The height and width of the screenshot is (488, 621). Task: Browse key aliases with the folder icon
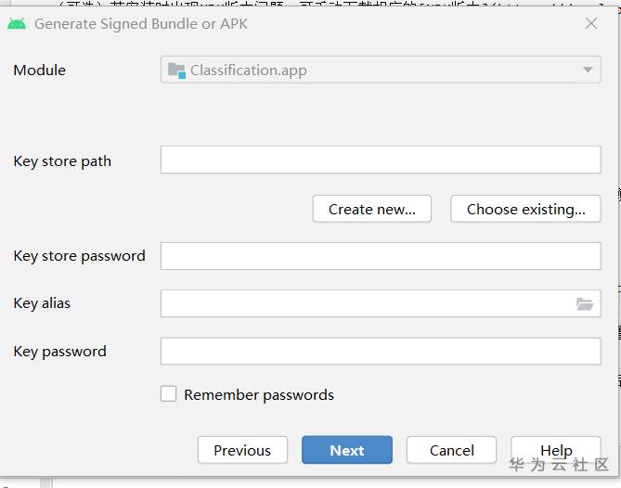584,303
